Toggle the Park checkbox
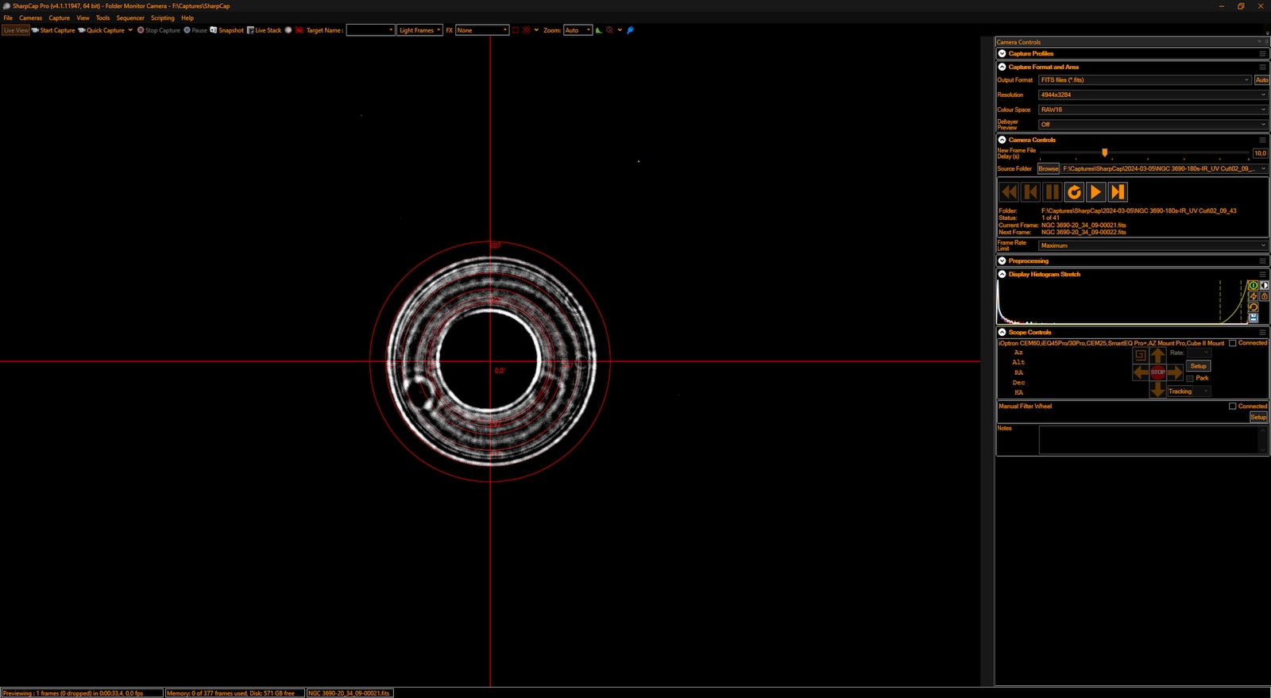The image size is (1271, 698). click(1190, 378)
